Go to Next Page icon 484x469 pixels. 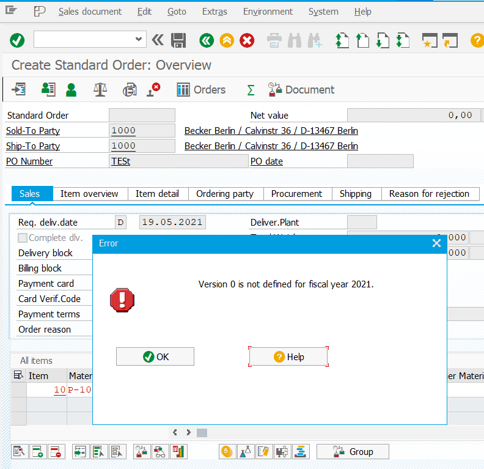tap(383, 40)
